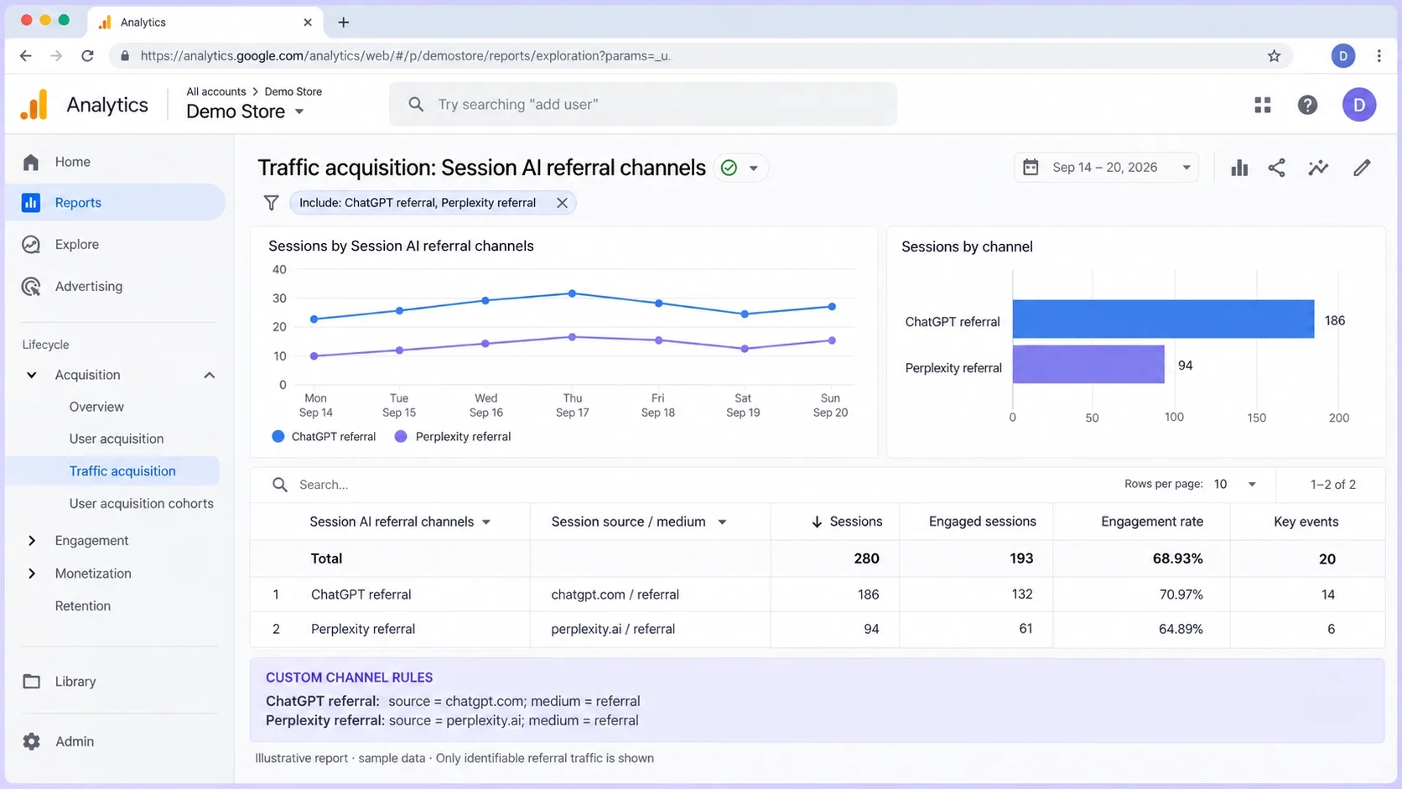The width and height of the screenshot is (1402, 789).
Task: Click the Perplexity referral purple bar
Action: click(1088, 364)
